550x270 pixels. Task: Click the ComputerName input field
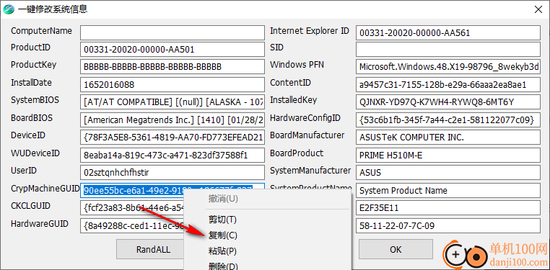click(173, 32)
